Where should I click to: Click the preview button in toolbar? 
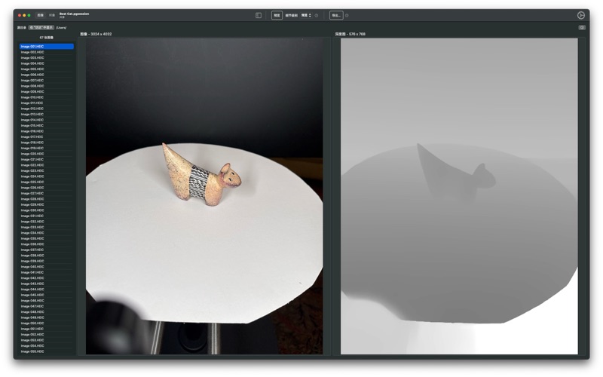(277, 15)
